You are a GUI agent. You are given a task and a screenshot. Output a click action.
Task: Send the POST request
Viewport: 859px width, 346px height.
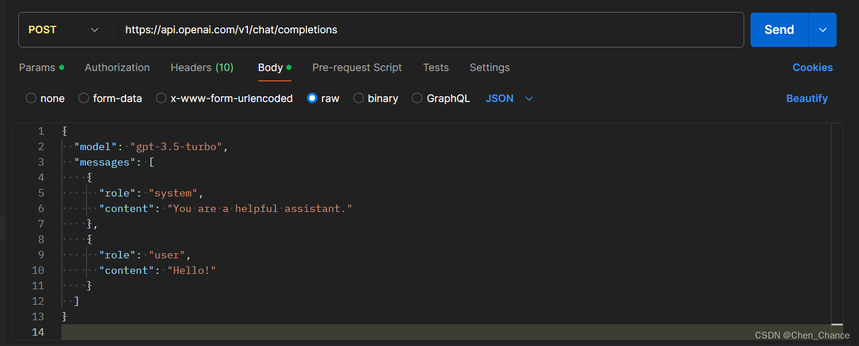pos(779,29)
